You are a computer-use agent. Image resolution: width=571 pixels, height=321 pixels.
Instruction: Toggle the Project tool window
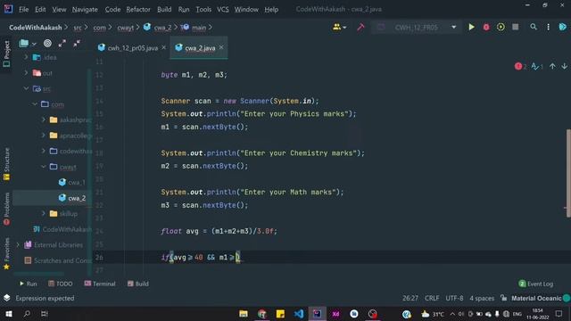6,53
